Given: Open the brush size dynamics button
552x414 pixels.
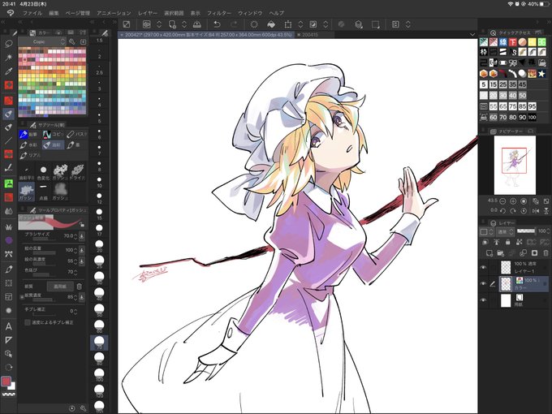Looking at the screenshot, I should coord(82,236).
